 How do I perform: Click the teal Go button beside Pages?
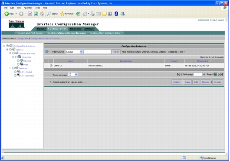pyautogui.click(x=215, y=74)
